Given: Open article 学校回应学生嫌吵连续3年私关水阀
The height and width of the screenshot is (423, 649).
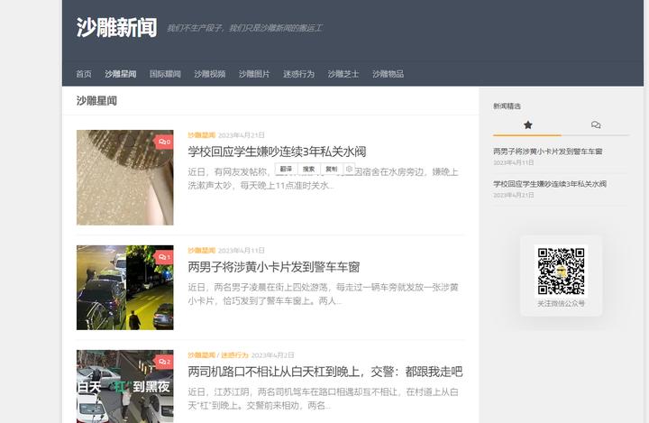Looking at the screenshot, I should point(277,152).
